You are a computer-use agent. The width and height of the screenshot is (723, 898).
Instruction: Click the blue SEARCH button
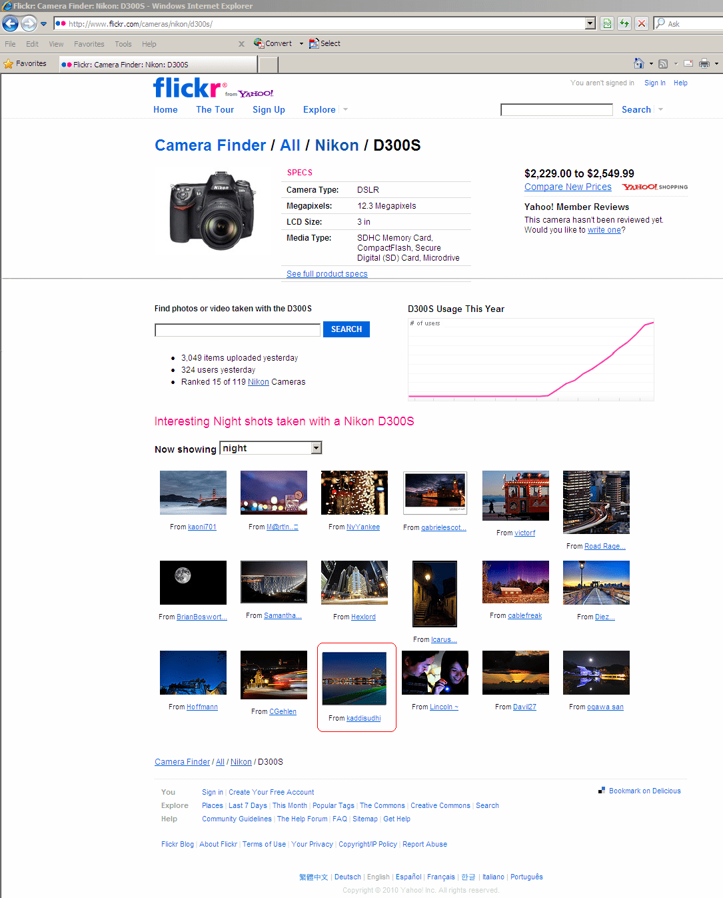(347, 329)
